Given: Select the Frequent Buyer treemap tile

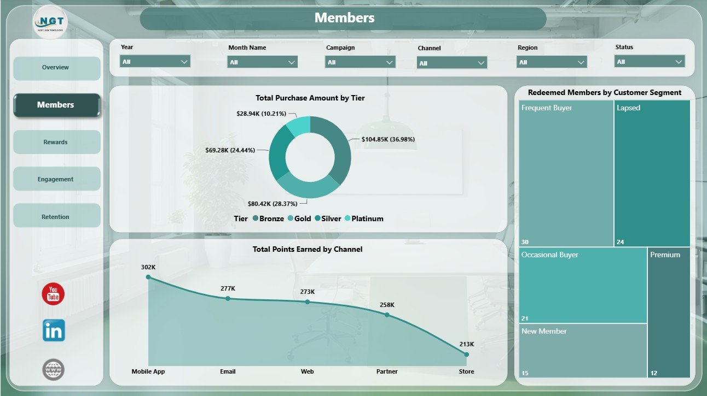Looking at the screenshot, I should (566, 174).
